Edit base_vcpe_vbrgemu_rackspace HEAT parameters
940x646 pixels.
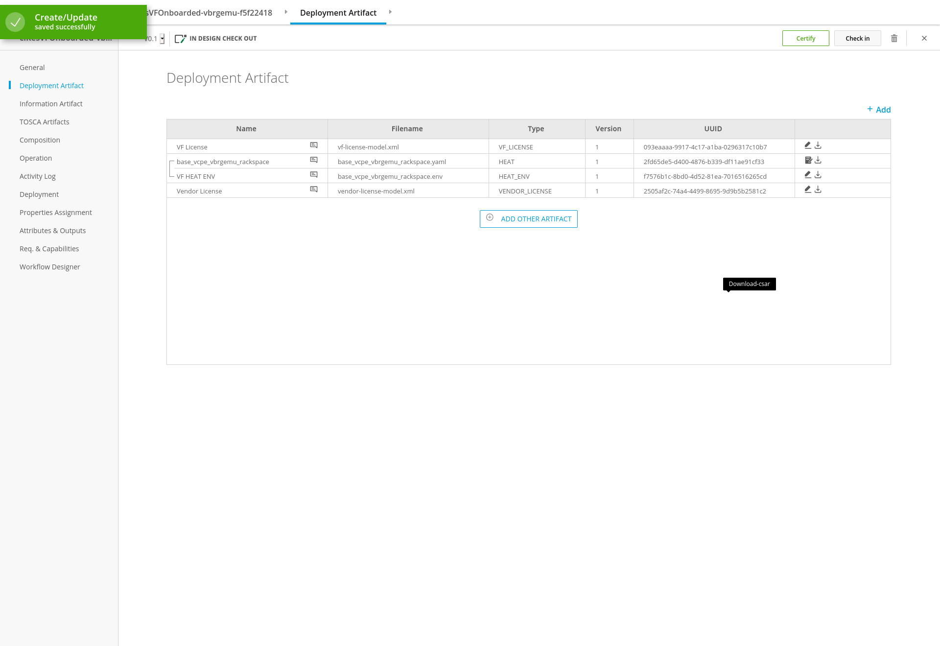coord(808,160)
